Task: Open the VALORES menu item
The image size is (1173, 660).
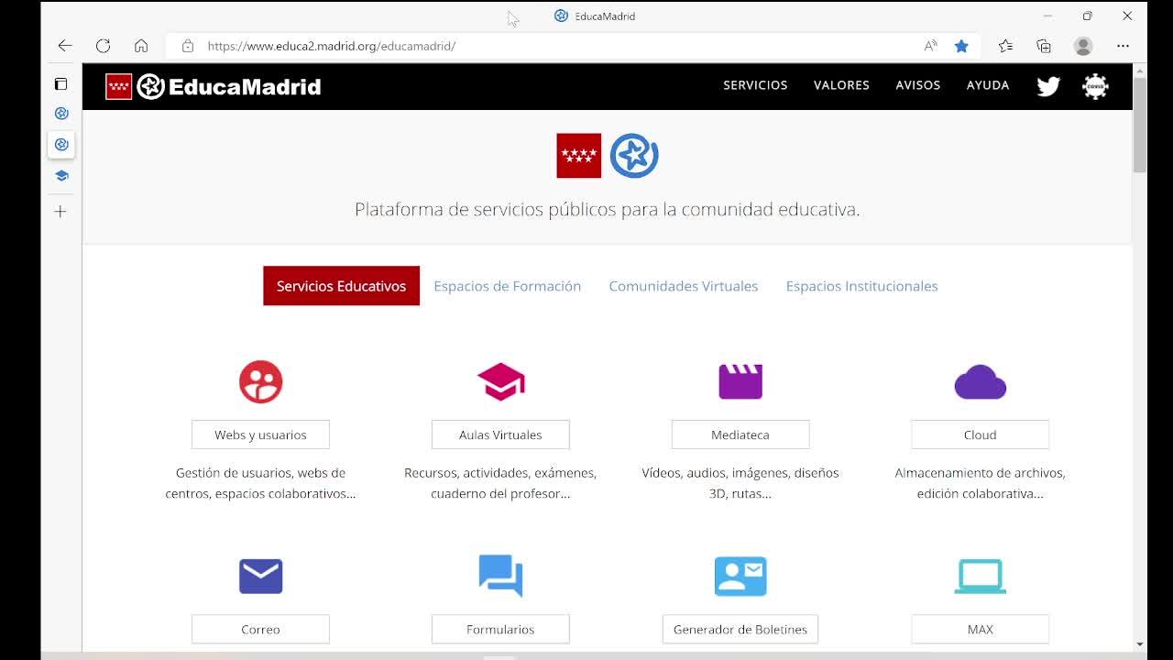Action: pos(841,85)
